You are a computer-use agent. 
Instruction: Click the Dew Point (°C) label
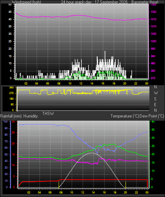(x=152, y=116)
